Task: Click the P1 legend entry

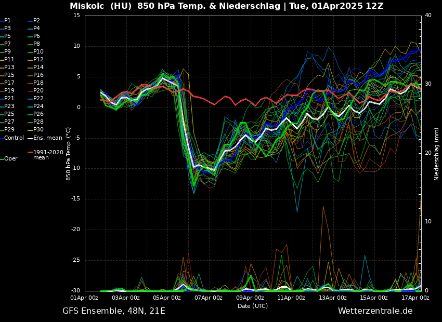Action: click(7, 21)
